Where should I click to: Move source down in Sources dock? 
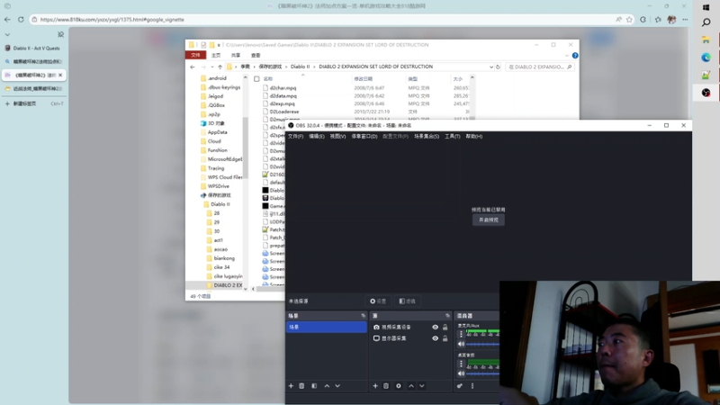pos(421,386)
